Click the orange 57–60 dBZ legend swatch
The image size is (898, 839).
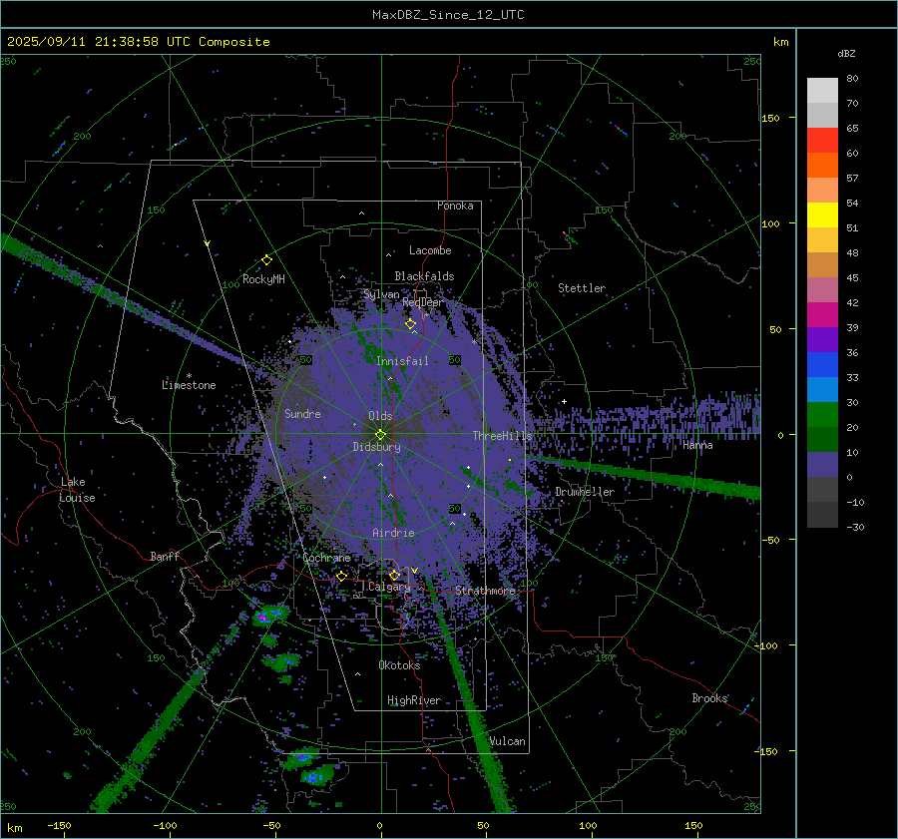pyautogui.click(x=822, y=166)
